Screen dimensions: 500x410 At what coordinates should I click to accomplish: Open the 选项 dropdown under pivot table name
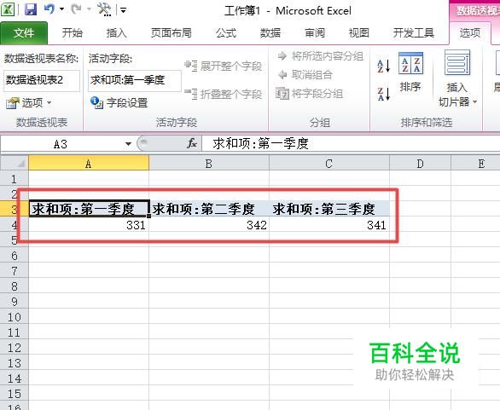[29, 102]
